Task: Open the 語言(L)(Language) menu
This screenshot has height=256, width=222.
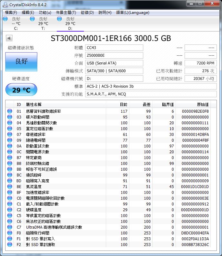Action: [133, 13]
